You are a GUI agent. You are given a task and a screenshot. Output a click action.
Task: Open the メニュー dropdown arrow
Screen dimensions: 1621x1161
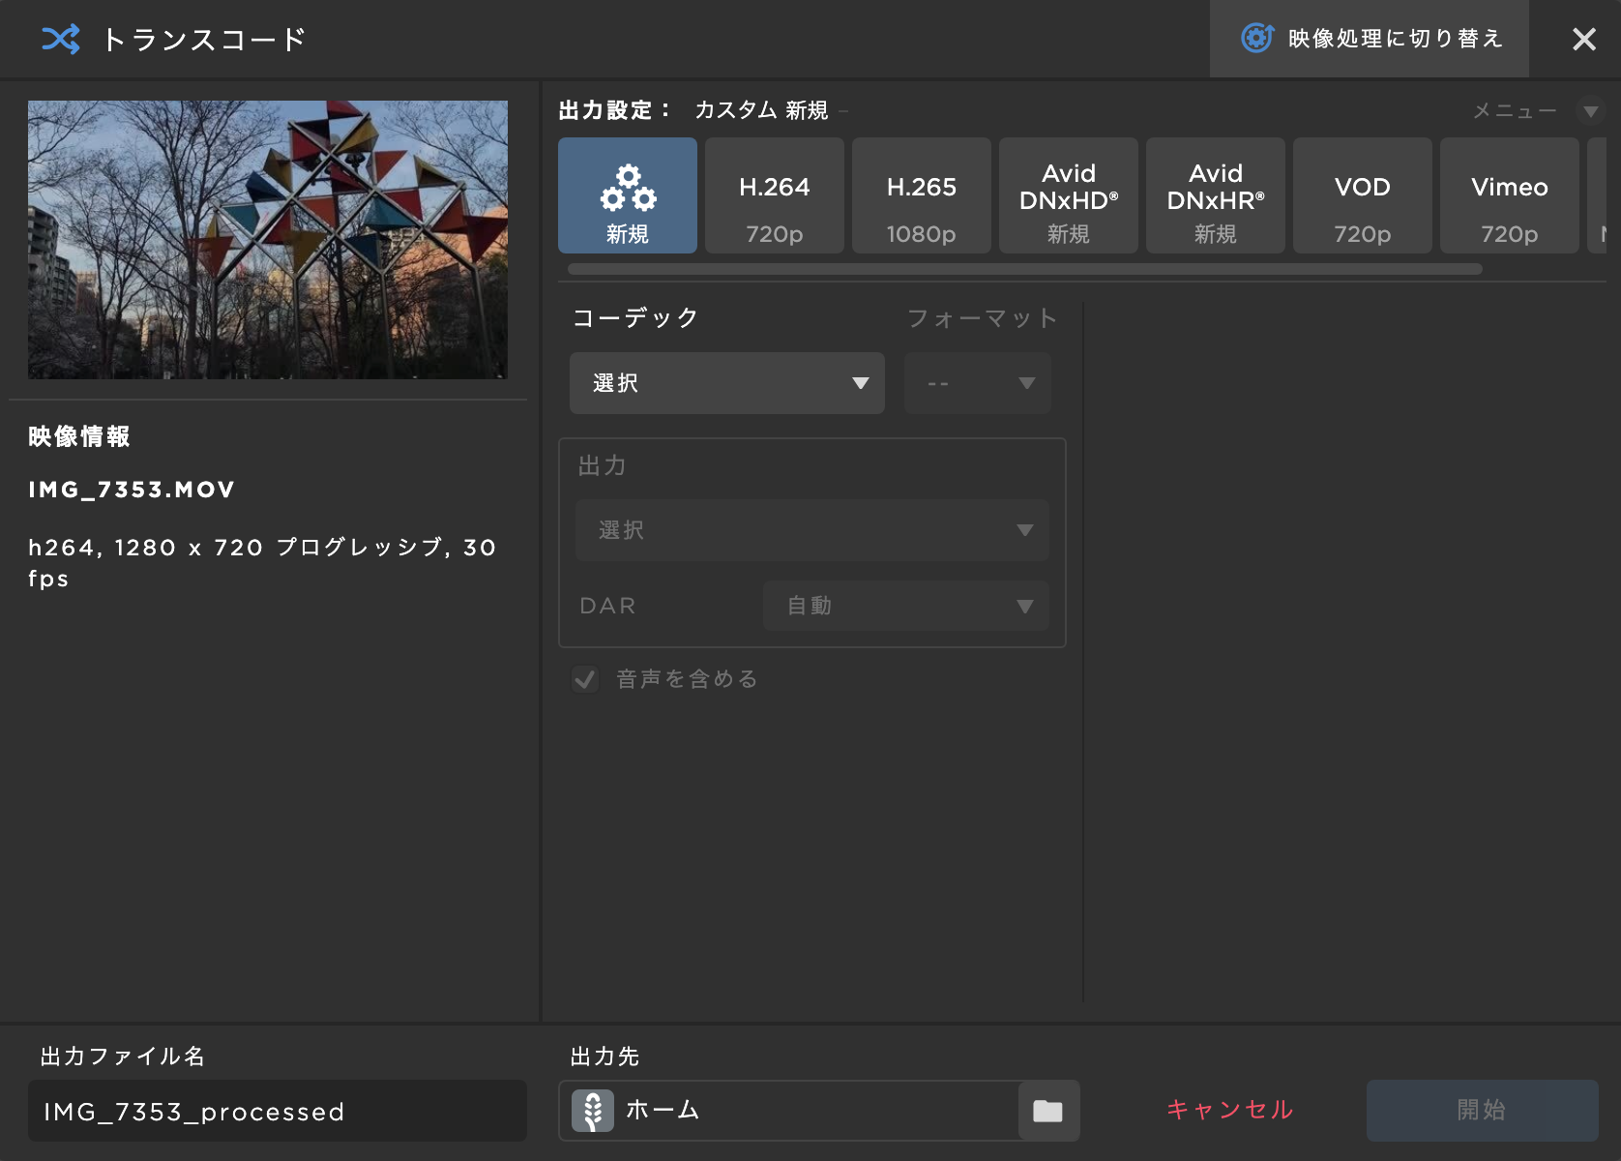click(1590, 111)
